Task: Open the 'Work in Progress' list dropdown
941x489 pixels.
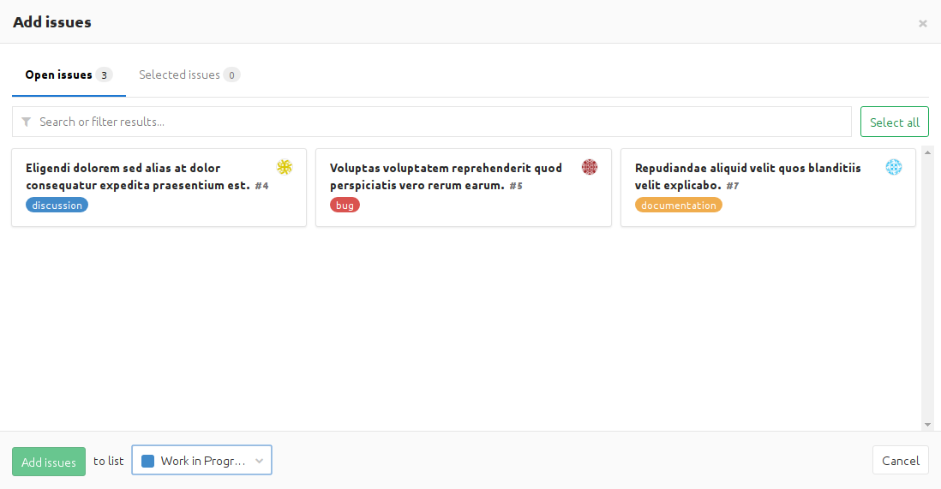Action: coord(202,461)
